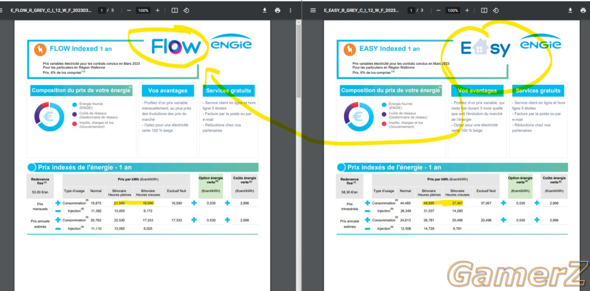This screenshot has width=590, height=291.
Task: Rotate the FLOW document
Action: pos(186,10)
